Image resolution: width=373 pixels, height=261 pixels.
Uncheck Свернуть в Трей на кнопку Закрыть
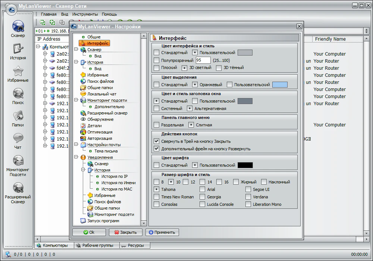(x=157, y=141)
